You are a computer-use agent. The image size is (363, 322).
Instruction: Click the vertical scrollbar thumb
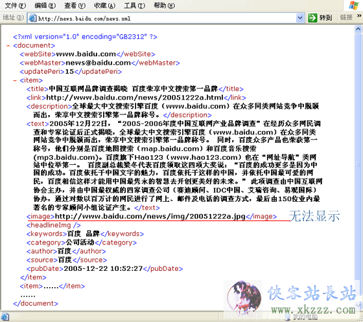click(x=358, y=164)
